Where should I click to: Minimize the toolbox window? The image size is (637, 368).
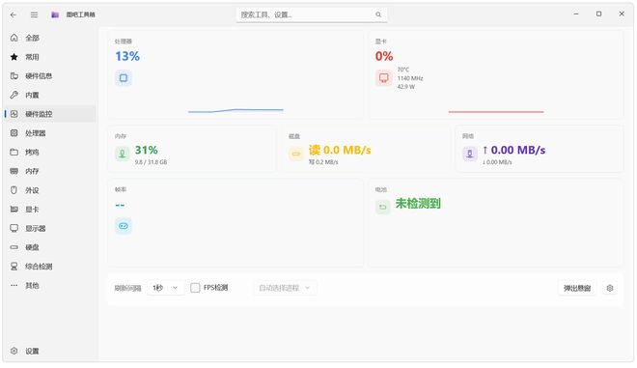coord(576,14)
